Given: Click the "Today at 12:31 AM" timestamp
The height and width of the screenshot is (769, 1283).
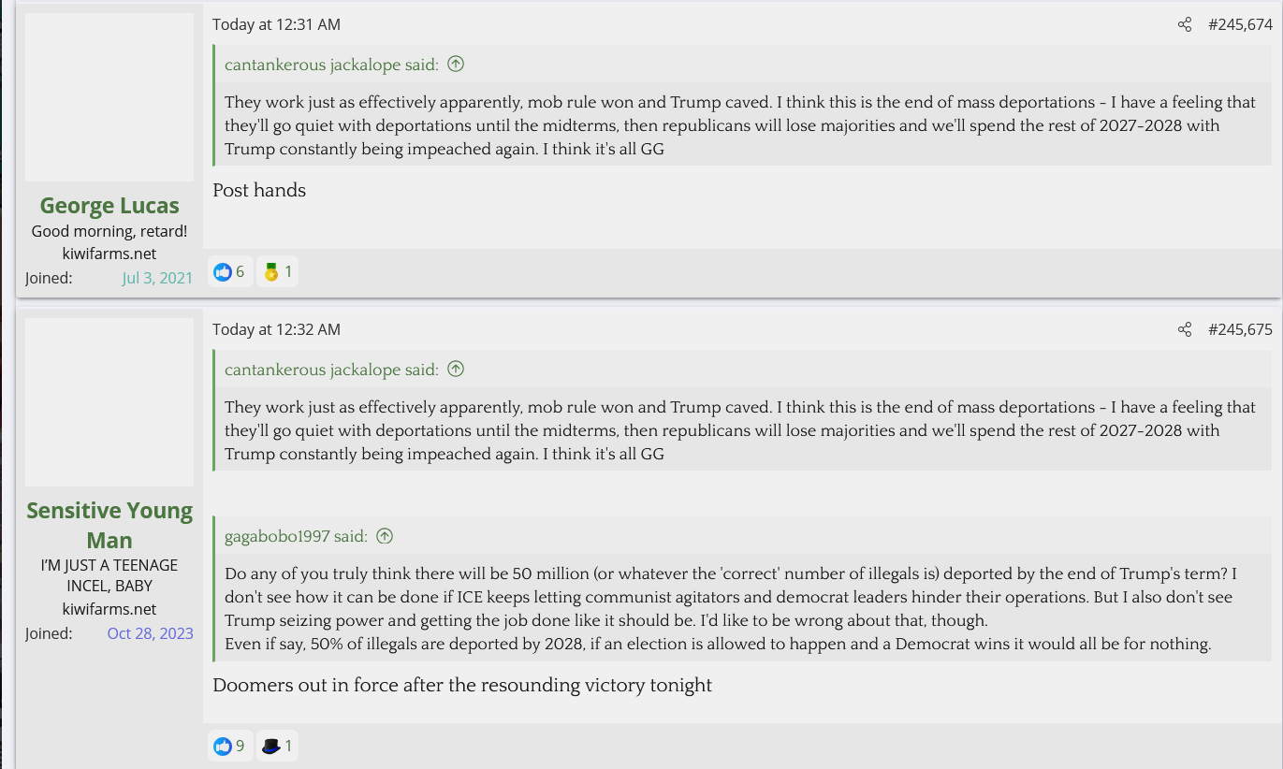Looking at the screenshot, I should pos(276,25).
